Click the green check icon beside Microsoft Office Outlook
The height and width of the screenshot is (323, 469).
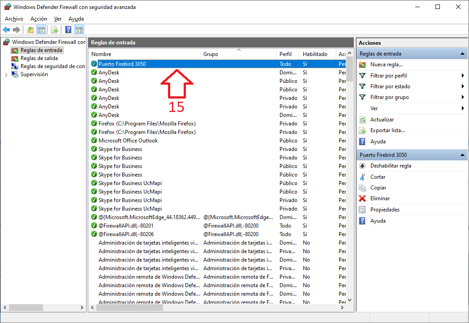pyautogui.click(x=94, y=140)
